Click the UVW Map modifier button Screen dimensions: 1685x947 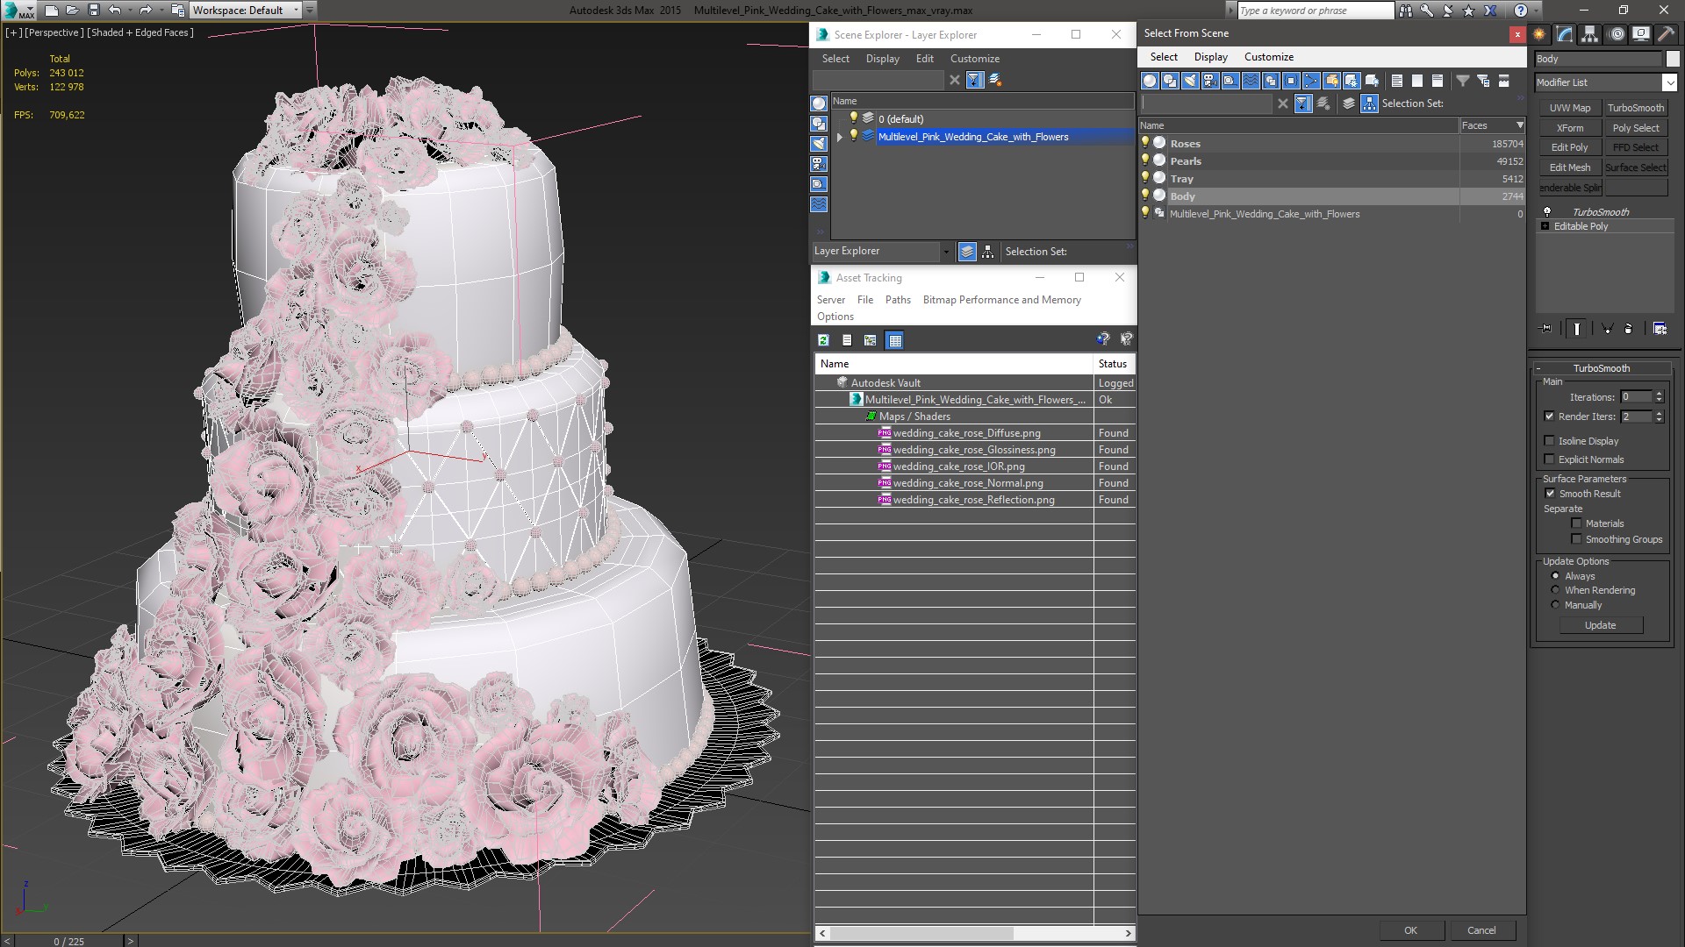click(x=1569, y=108)
